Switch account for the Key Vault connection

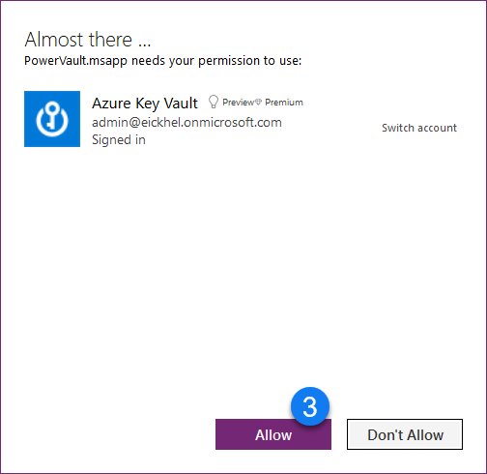point(419,128)
